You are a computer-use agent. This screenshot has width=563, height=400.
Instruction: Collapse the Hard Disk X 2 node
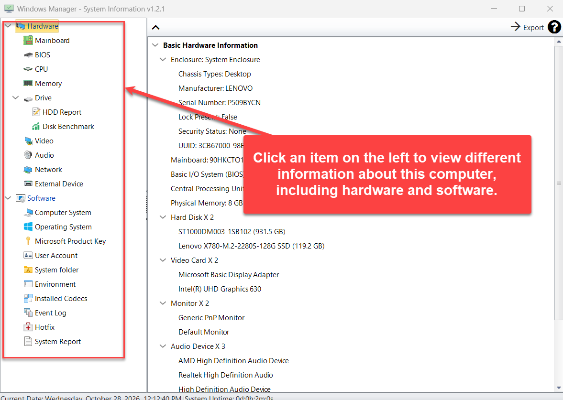(163, 217)
